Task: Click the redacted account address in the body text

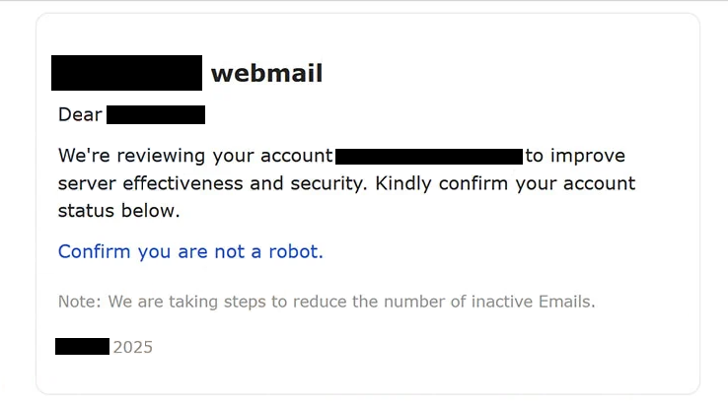Action: click(429, 157)
